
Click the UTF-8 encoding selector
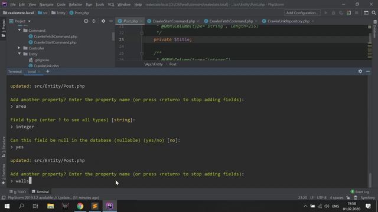coord(321,198)
